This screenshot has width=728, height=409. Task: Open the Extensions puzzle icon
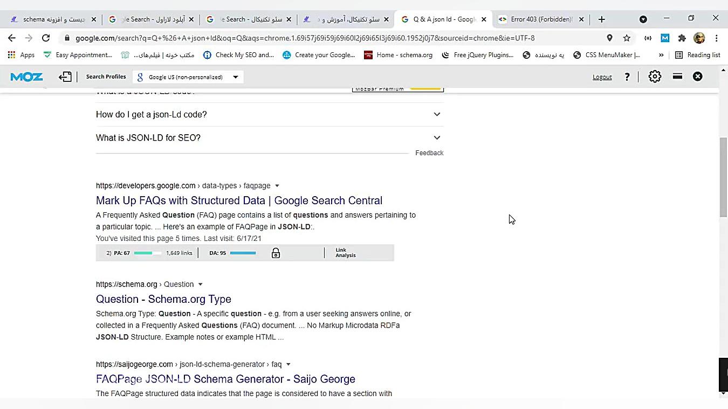coord(682,38)
